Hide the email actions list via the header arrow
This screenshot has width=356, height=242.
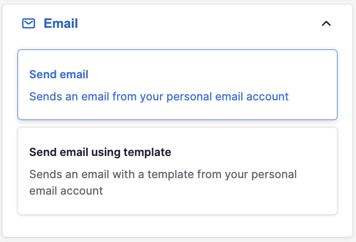[x=326, y=24]
